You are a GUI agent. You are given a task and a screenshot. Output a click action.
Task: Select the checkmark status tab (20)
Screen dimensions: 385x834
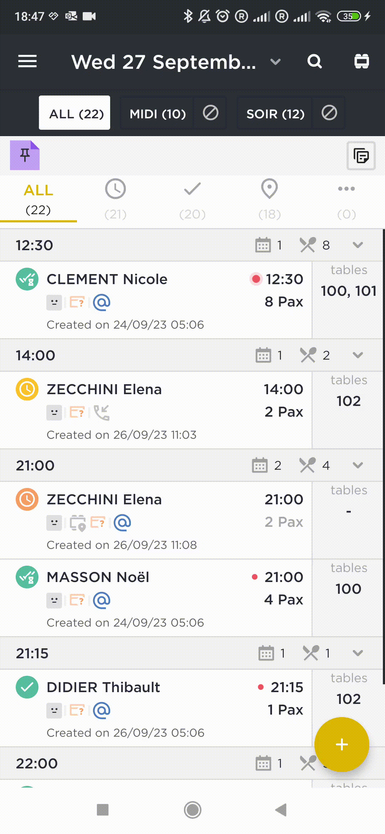(x=192, y=200)
